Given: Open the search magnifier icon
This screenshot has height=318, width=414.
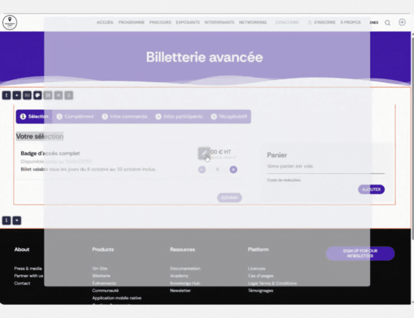Looking at the screenshot, I should [387, 23].
